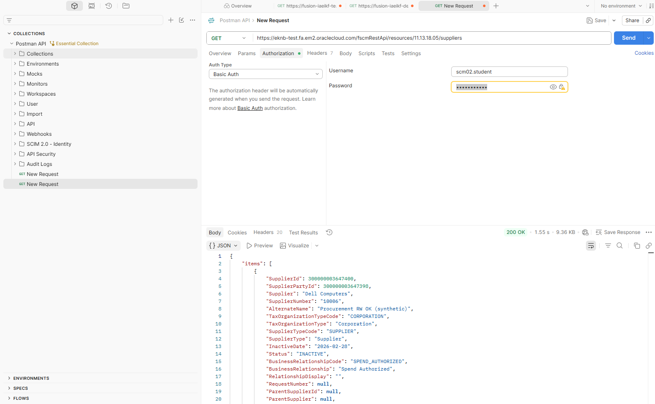The image size is (655, 404).
Task: Switch to the Overview workspace tab
Action: pos(238,6)
